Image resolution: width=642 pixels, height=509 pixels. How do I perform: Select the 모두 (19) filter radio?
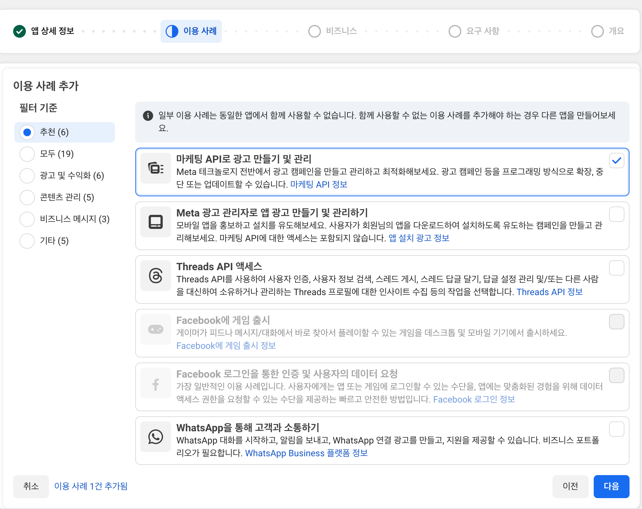27,154
